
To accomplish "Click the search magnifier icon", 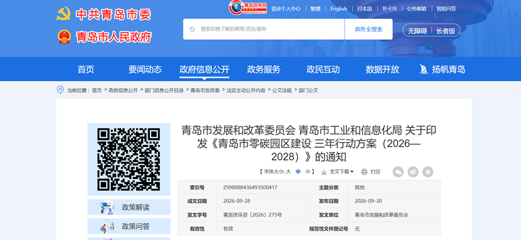I will click(x=192, y=30).
